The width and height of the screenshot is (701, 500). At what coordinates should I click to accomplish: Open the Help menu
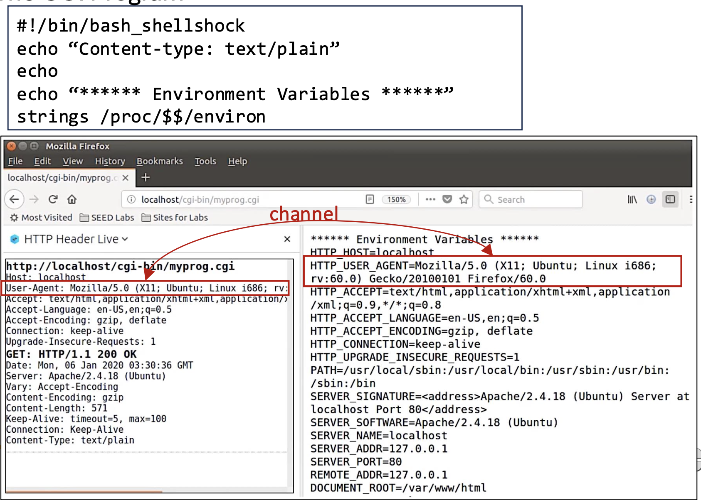click(x=237, y=161)
